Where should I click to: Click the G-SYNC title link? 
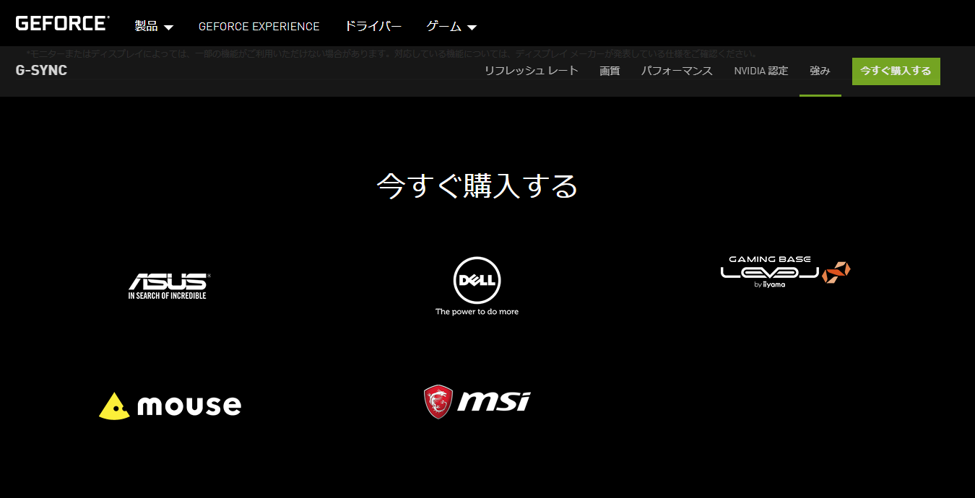pos(41,71)
